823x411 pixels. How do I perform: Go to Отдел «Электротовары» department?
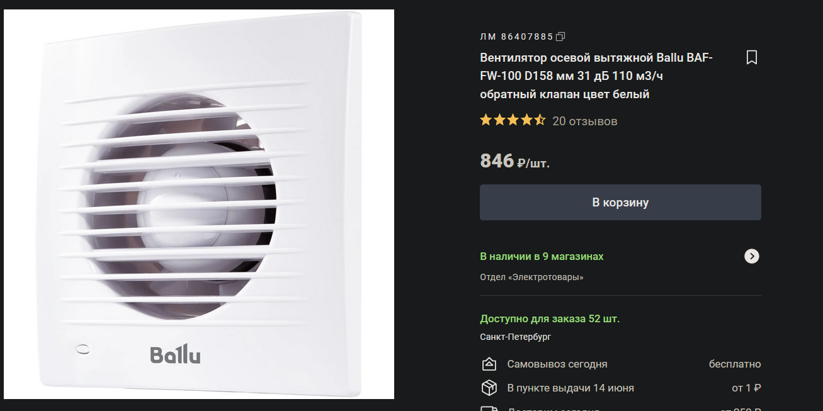click(531, 277)
